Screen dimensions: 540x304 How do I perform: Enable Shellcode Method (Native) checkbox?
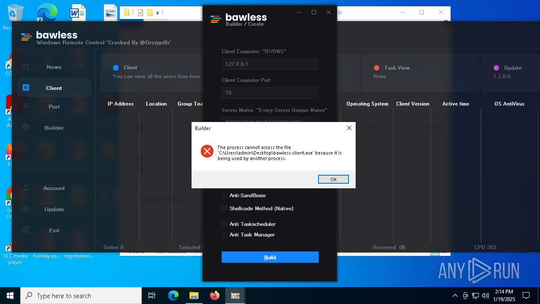pos(224,208)
